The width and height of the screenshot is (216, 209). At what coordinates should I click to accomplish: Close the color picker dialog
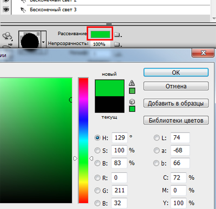pyautogui.click(x=204, y=53)
